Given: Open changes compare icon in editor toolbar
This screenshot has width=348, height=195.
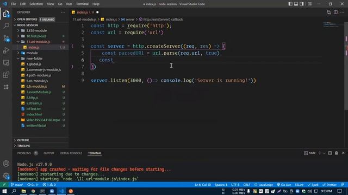Looking at the screenshot, I should [328, 12].
